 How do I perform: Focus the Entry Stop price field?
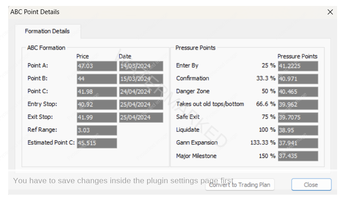click(97, 105)
